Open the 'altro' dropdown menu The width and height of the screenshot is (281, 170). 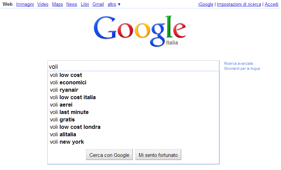[x=114, y=4]
